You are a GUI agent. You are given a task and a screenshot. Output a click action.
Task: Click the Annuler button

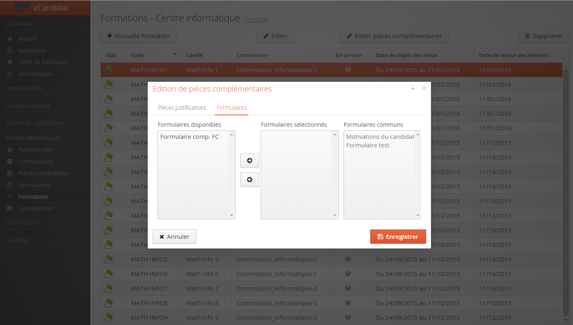(x=174, y=237)
